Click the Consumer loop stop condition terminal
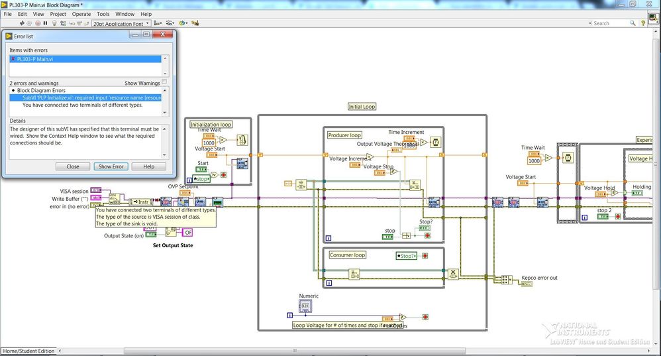This screenshot has width=661, height=356. pyautogui.click(x=425, y=256)
